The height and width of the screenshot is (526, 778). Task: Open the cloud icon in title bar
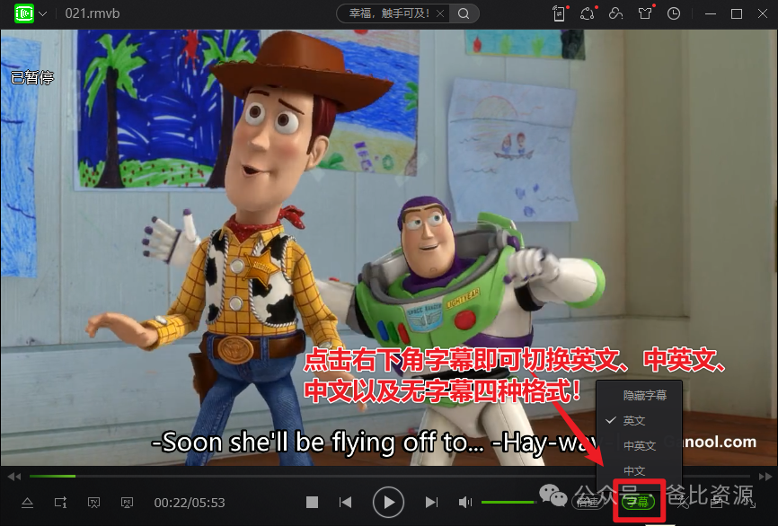[x=615, y=13]
